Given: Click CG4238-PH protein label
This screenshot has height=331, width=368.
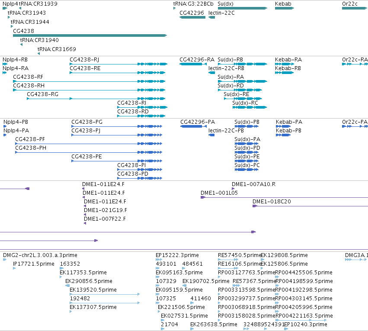Looking at the screenshot, I should [31, 148].
